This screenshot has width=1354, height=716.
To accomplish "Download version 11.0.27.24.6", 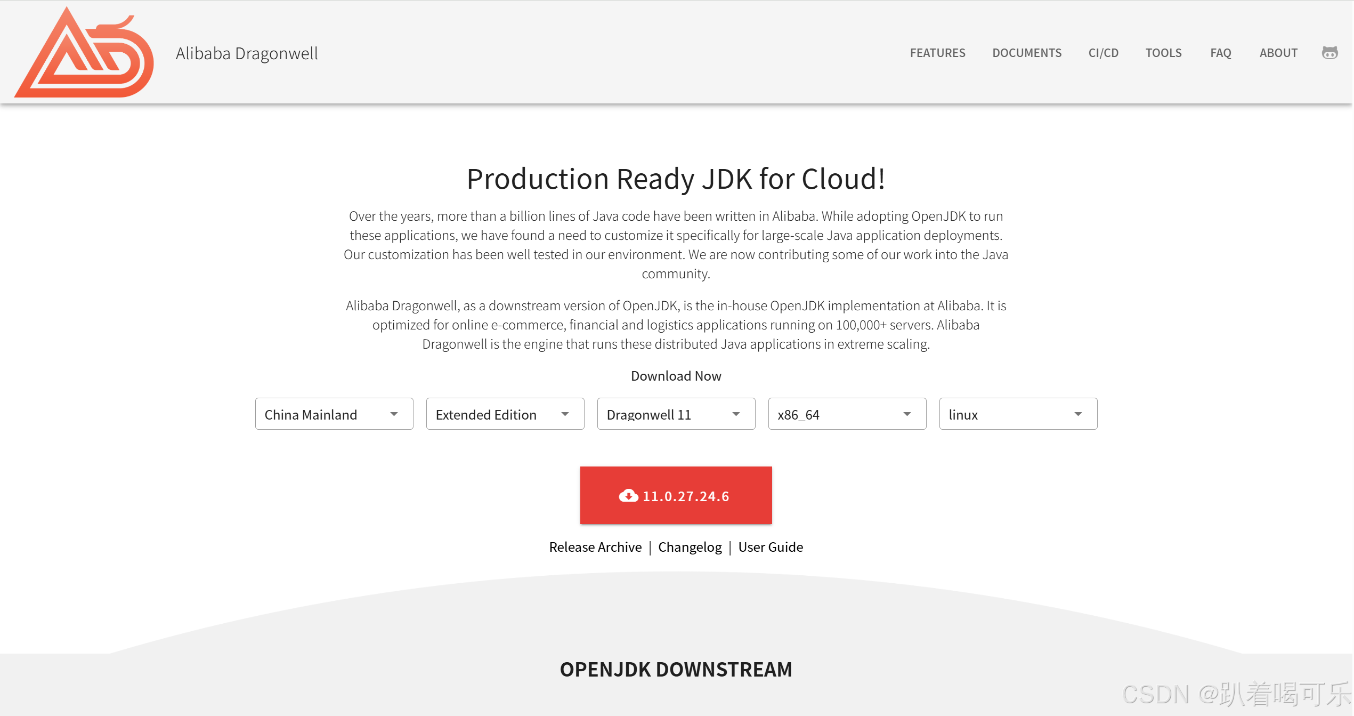I will coord(676,495).
